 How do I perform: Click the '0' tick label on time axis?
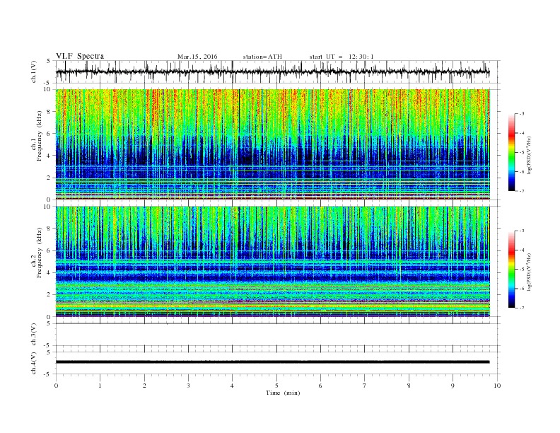click(x=56, y=386)
